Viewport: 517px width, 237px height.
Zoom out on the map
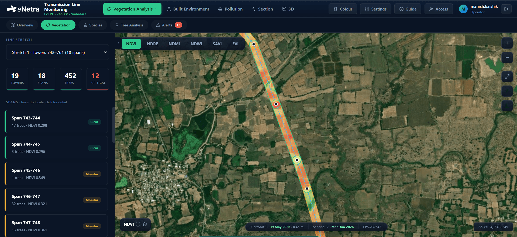click(507, 58)
